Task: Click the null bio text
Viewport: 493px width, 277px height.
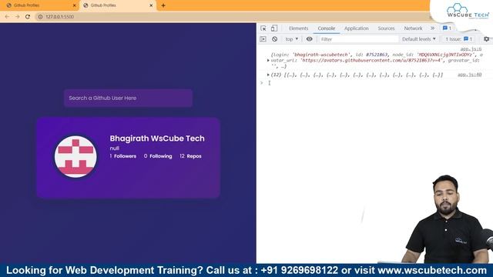Action: 115,149
